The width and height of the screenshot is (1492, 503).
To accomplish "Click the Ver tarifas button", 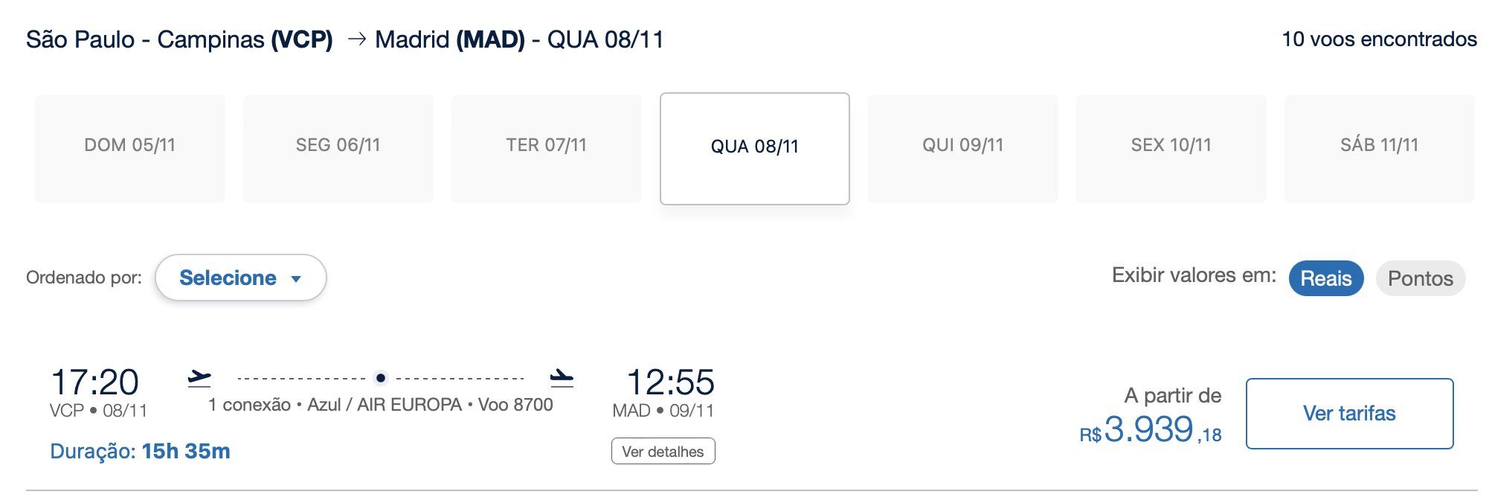I will 1349,413.
